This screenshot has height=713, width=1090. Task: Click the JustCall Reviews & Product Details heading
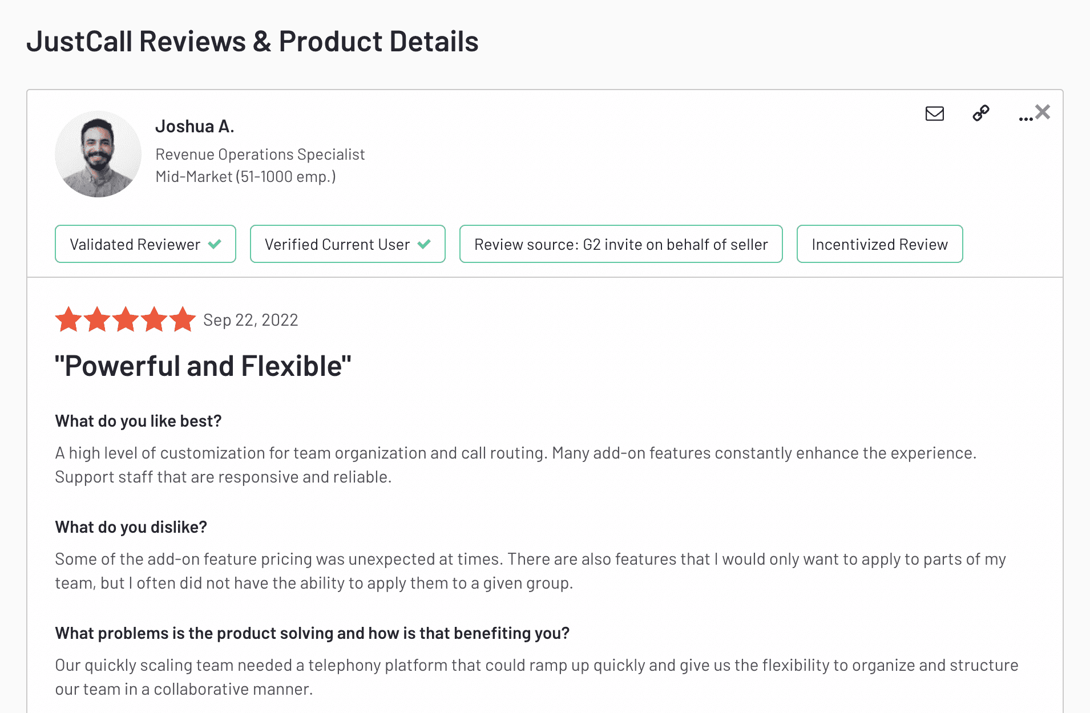coord(252,42)
